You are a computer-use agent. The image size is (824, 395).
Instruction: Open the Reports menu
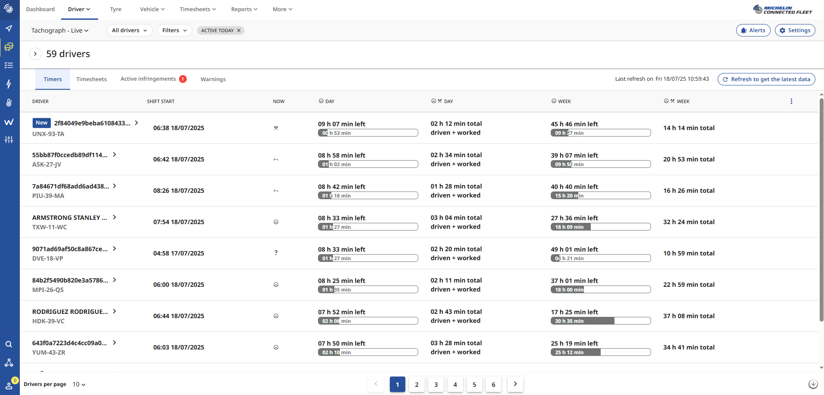[244, 9]
